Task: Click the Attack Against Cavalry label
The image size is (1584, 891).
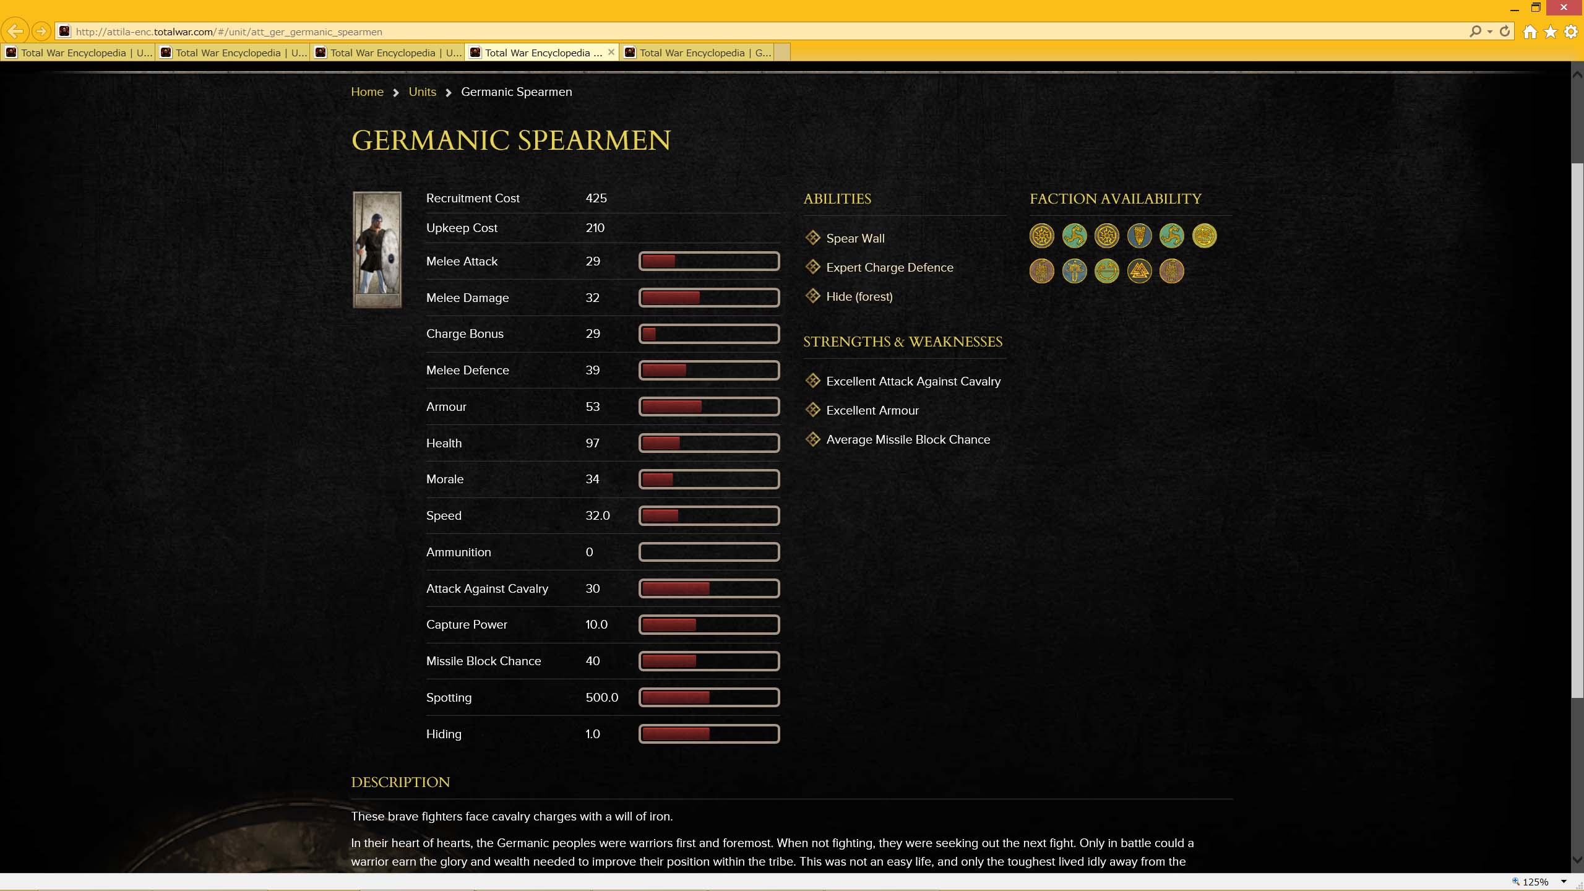Action: [487, 588]
